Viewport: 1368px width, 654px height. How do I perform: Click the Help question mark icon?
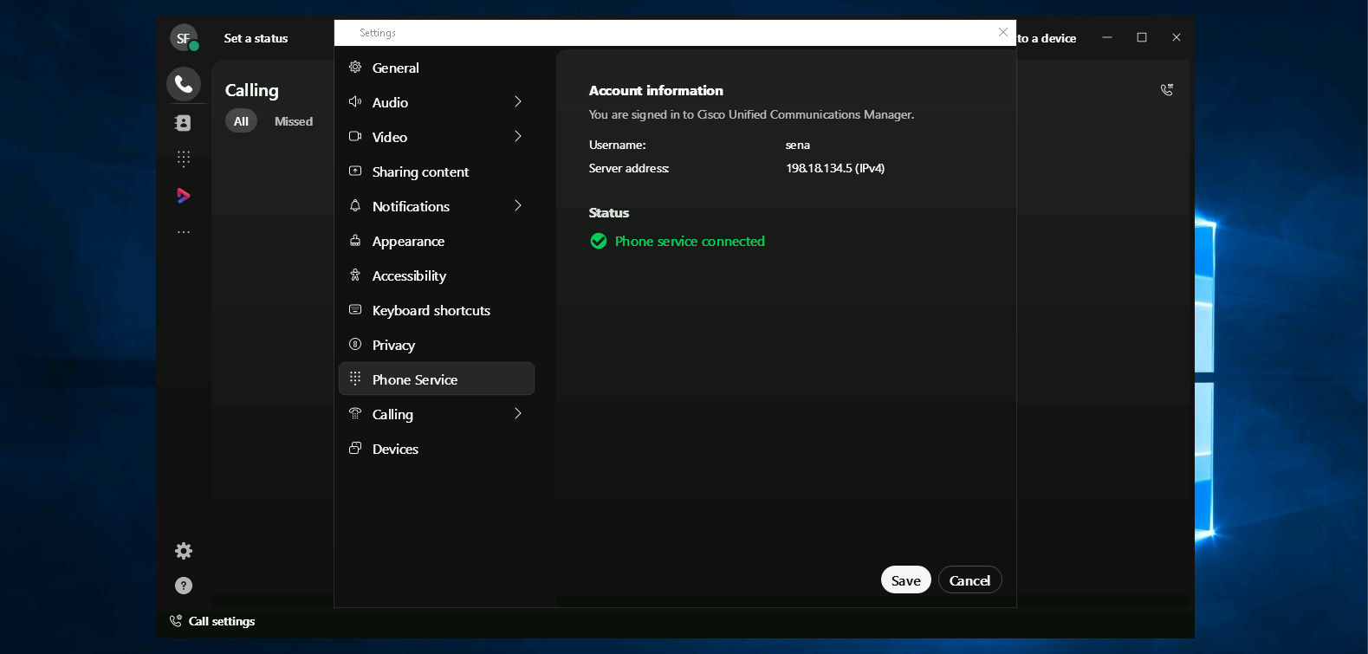184,586
